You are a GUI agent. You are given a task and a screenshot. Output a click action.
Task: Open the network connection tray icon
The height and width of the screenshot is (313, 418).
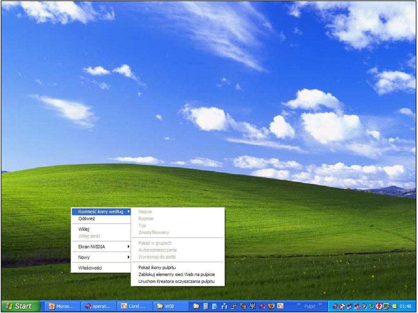point(350,306)
